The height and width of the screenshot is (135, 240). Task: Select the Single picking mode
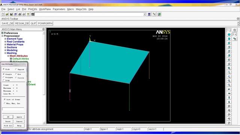pyautogui.click(x=4, y=74)
